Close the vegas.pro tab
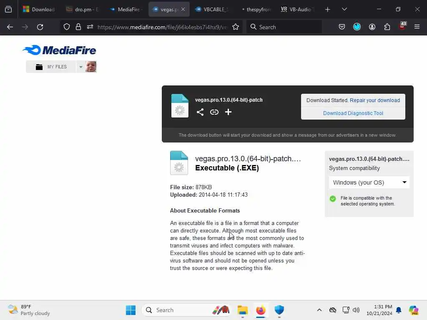This screenshot has height=320, width=427. coord(183,9)
